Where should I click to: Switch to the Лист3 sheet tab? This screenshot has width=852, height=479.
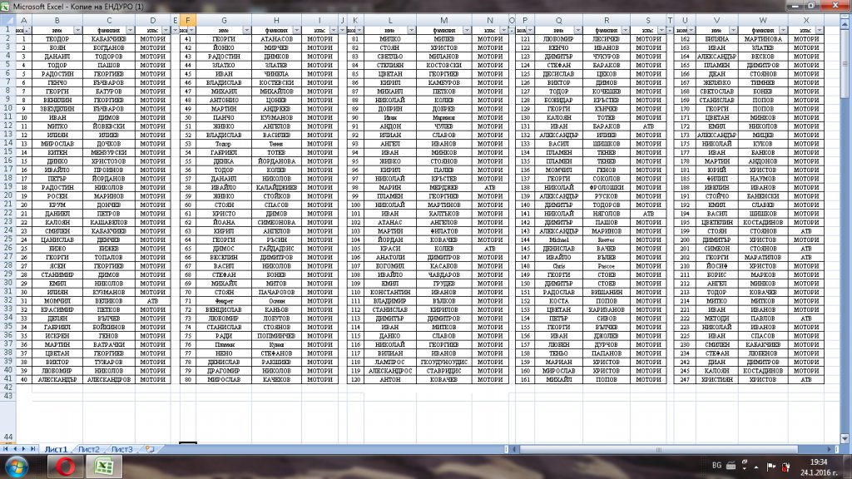[x=121, y=449]
